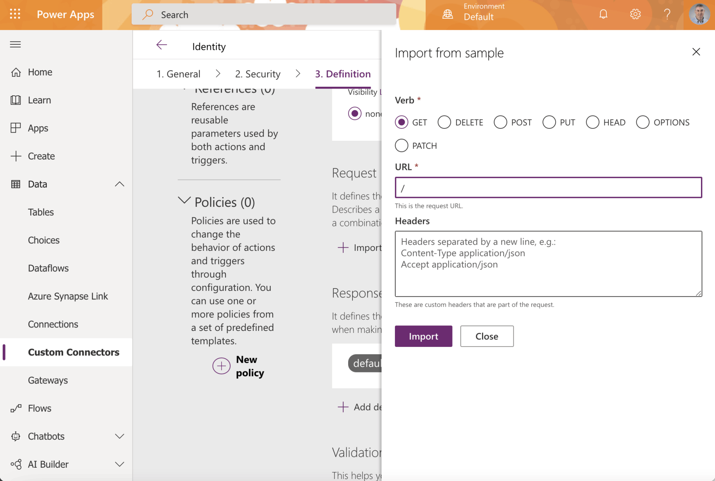Switch to the 2. Security step
The image size is (715, 481).
[258, 74]
